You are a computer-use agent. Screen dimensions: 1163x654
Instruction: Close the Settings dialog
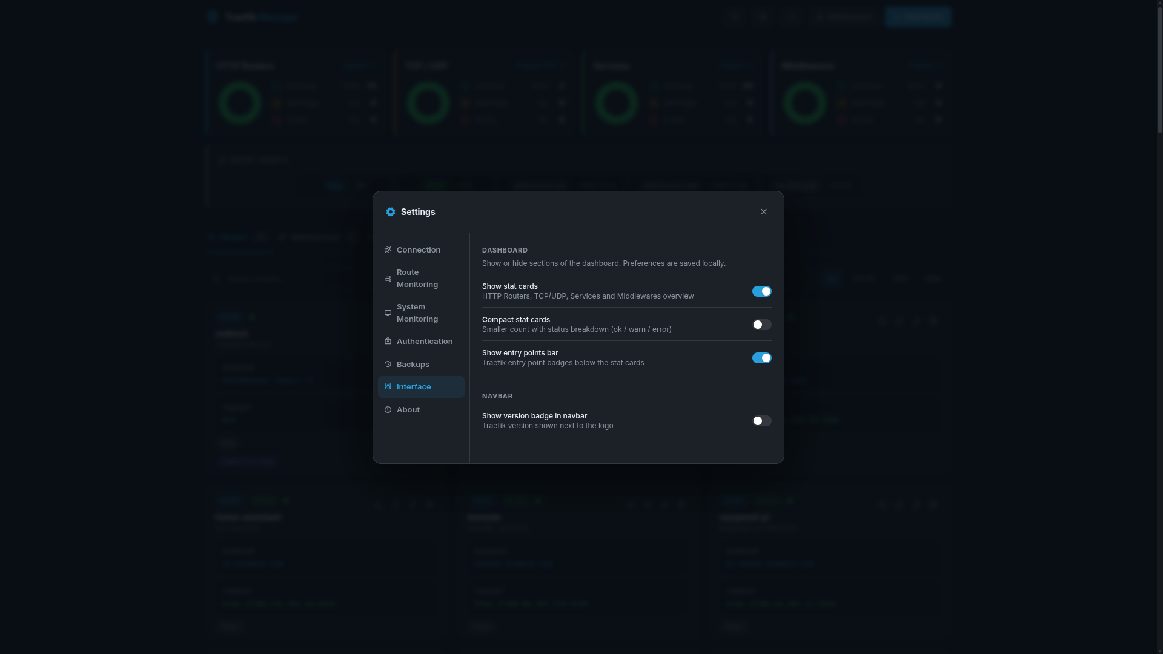click(x=763, y=211)
